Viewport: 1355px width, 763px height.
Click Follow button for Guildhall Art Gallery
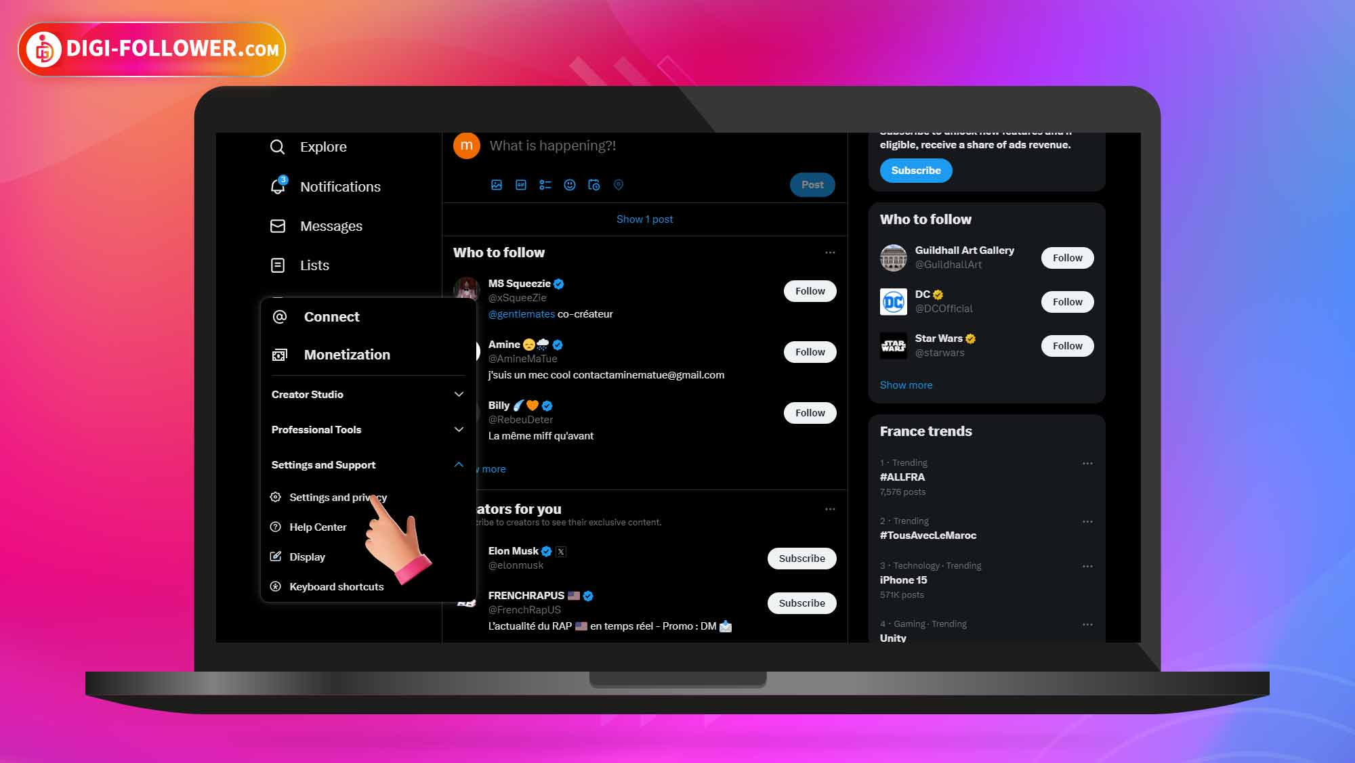point(1068,258)
